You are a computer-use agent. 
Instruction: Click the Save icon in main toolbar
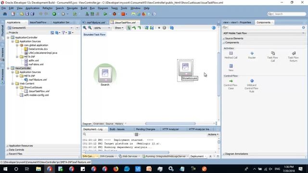[27, 14]
